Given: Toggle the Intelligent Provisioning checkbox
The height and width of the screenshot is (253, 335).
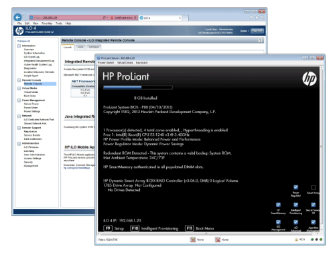Looking at the screenshot, I should coord(295,205).
